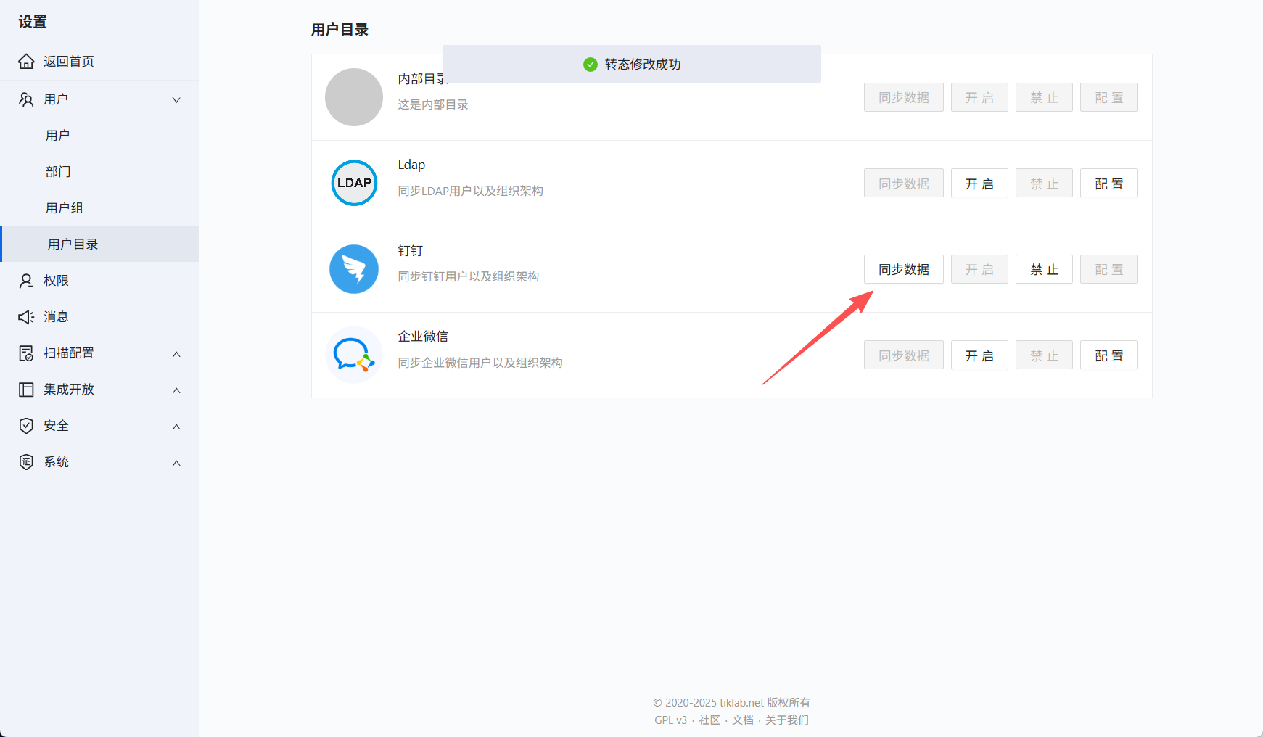Disable 钉钉 using the 禁止 button

(x=1044, y=269)
